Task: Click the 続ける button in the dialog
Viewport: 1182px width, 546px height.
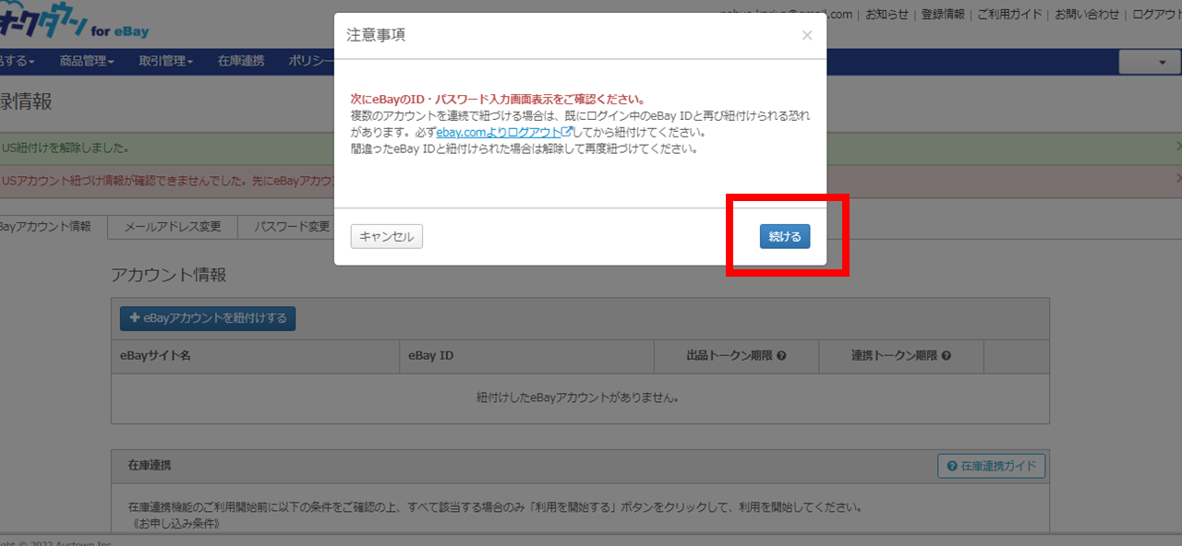Action: [785, 237]
